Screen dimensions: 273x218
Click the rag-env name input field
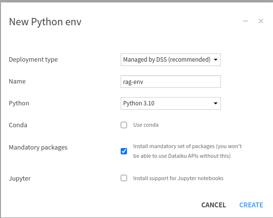point(171,82)
